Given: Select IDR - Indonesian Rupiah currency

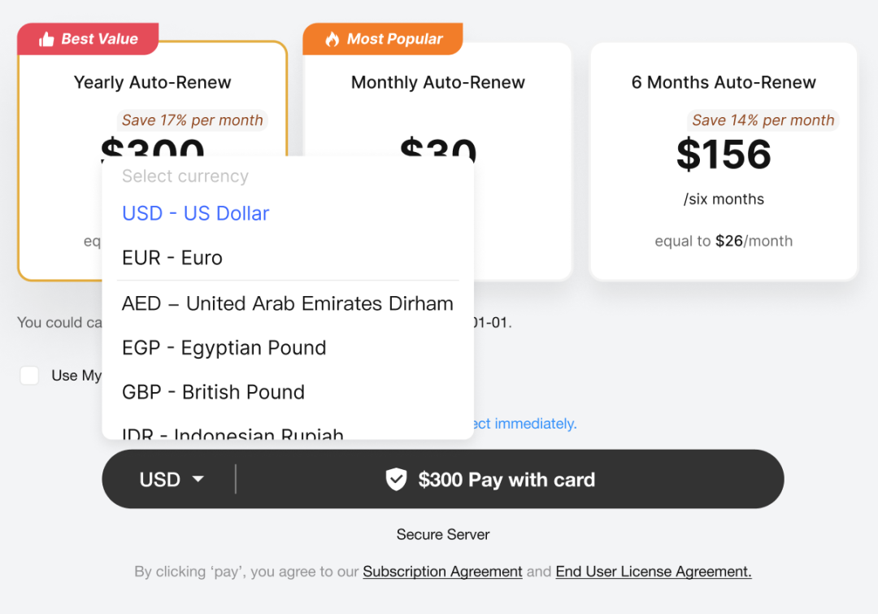Looking at the screenshot, I should coord(233,433).
